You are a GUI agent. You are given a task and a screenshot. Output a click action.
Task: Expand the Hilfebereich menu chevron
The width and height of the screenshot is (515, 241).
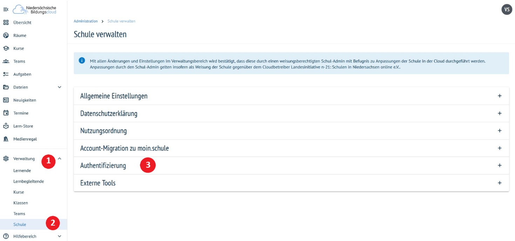(60, 236)
